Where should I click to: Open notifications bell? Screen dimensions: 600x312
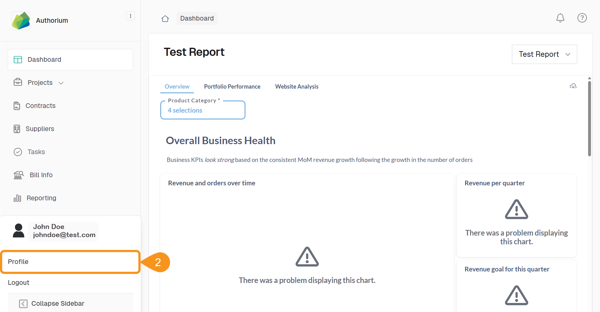[560, 18]
